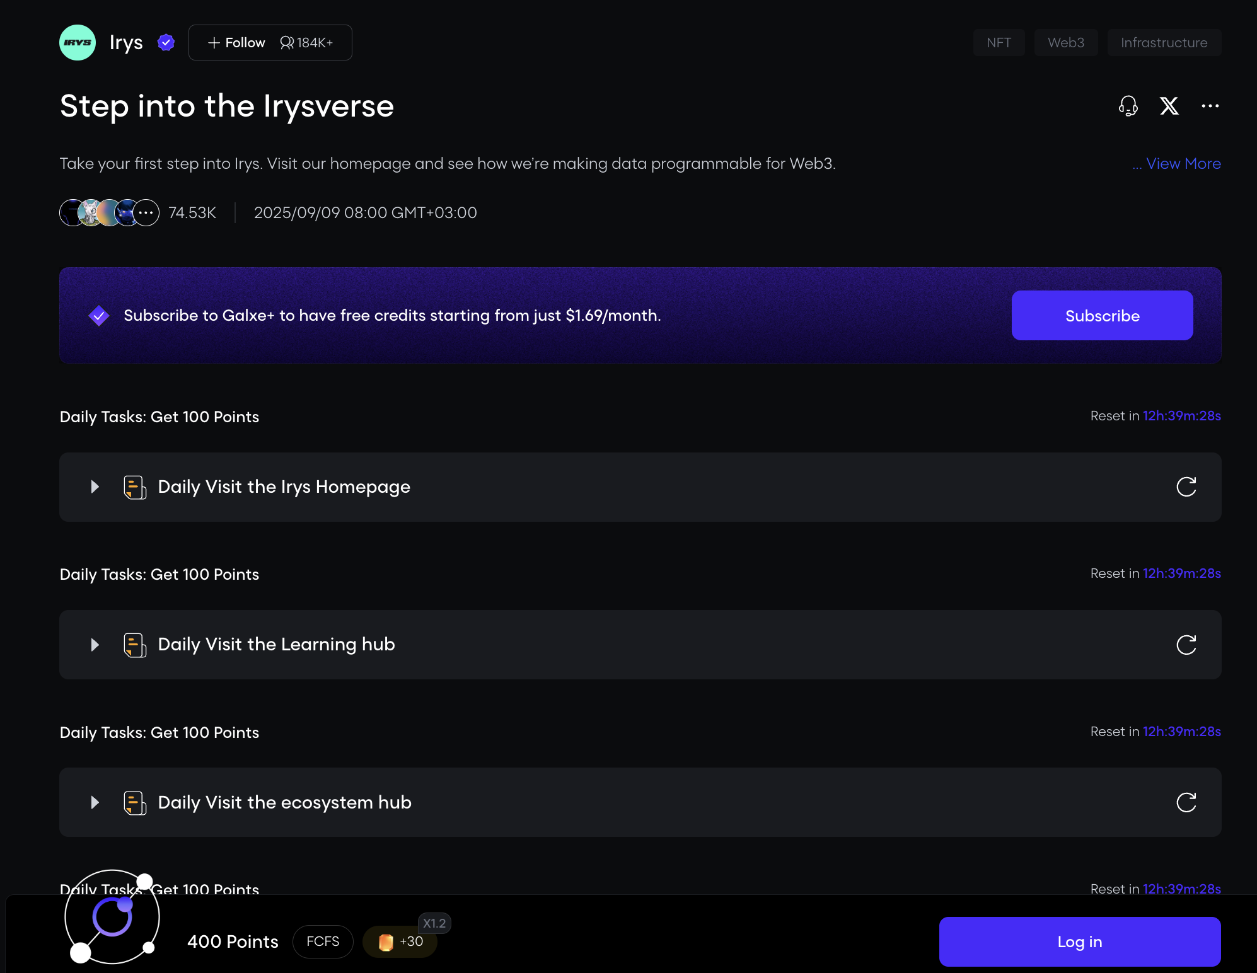The image size is (1257, 973).
Task: Click the verified badge beside Irys
Action: coord(166,43)
